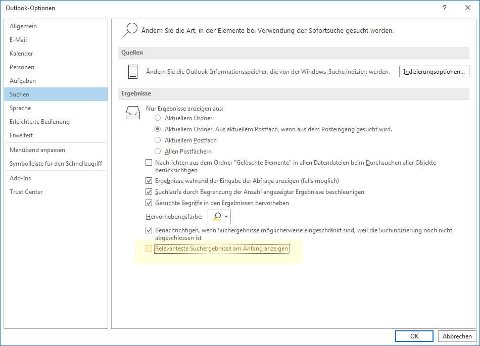This screenshot has width=480, height=346.
Task: Open Symbolleiste für den Schnellzugriff page
Action: (x=56, y=164)
